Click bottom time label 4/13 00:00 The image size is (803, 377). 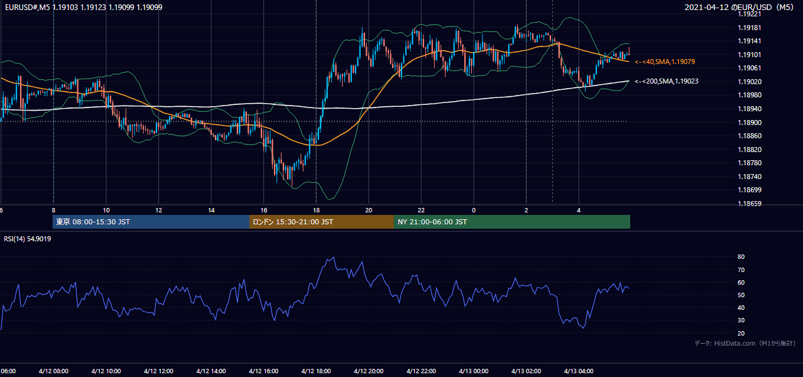pos(474,371)
